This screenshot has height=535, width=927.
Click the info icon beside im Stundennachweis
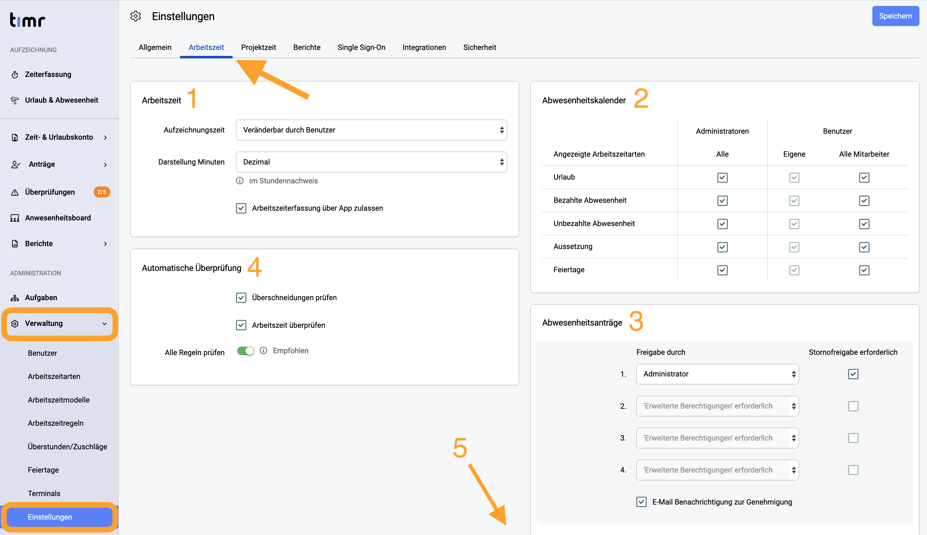240,181
